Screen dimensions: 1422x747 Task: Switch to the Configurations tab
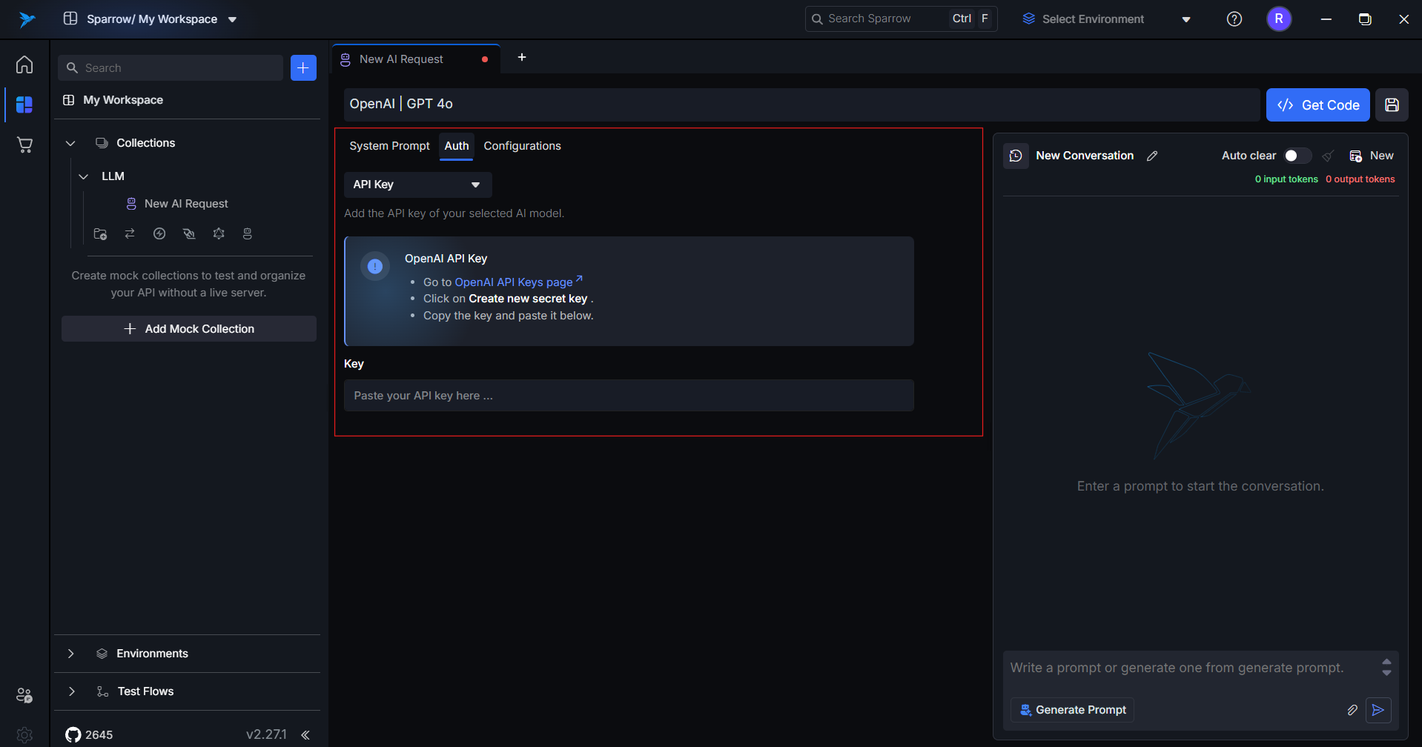[x=522, y=146]
